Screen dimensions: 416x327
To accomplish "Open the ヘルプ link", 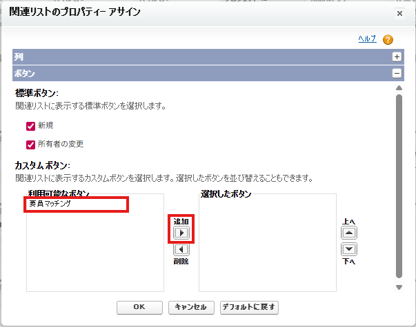I will (x=366, y=39).
